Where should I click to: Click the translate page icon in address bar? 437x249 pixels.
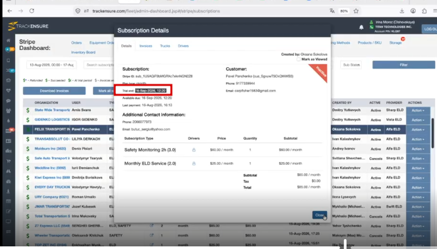[332, 11]
